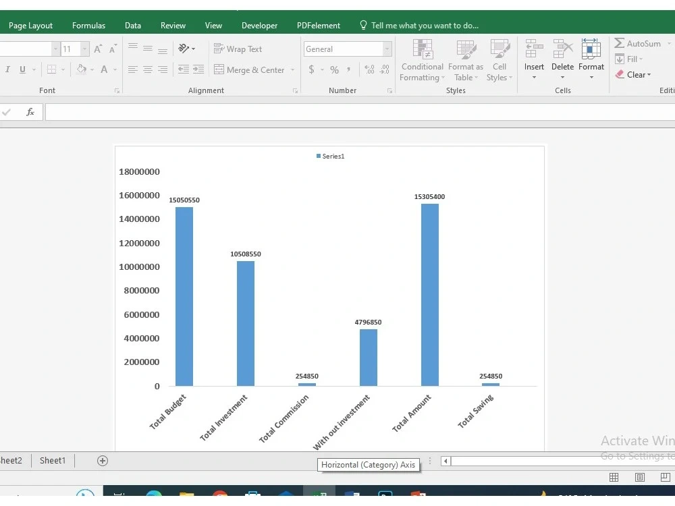Click the Accounting Number Format dollar icon
Viewport: 675px width, 506px height.
[311, 69]
